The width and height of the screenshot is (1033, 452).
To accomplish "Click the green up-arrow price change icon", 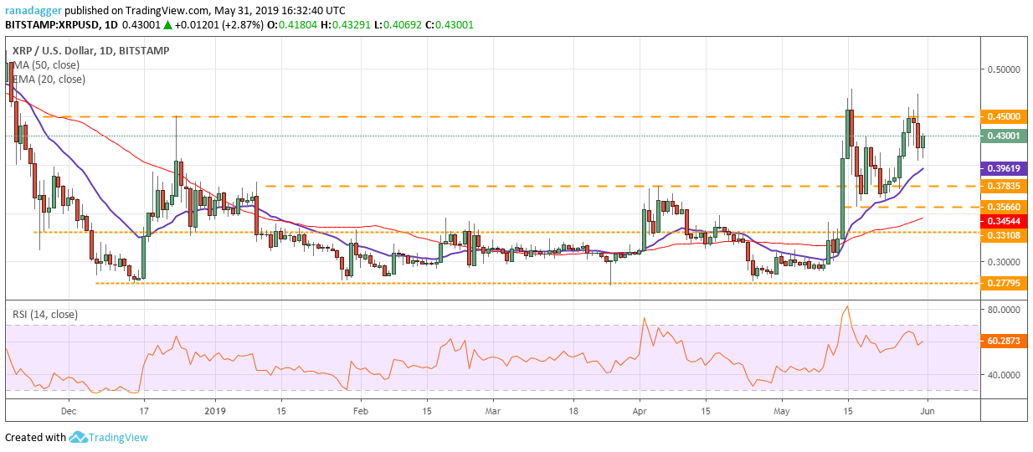I will coord(167,25).
